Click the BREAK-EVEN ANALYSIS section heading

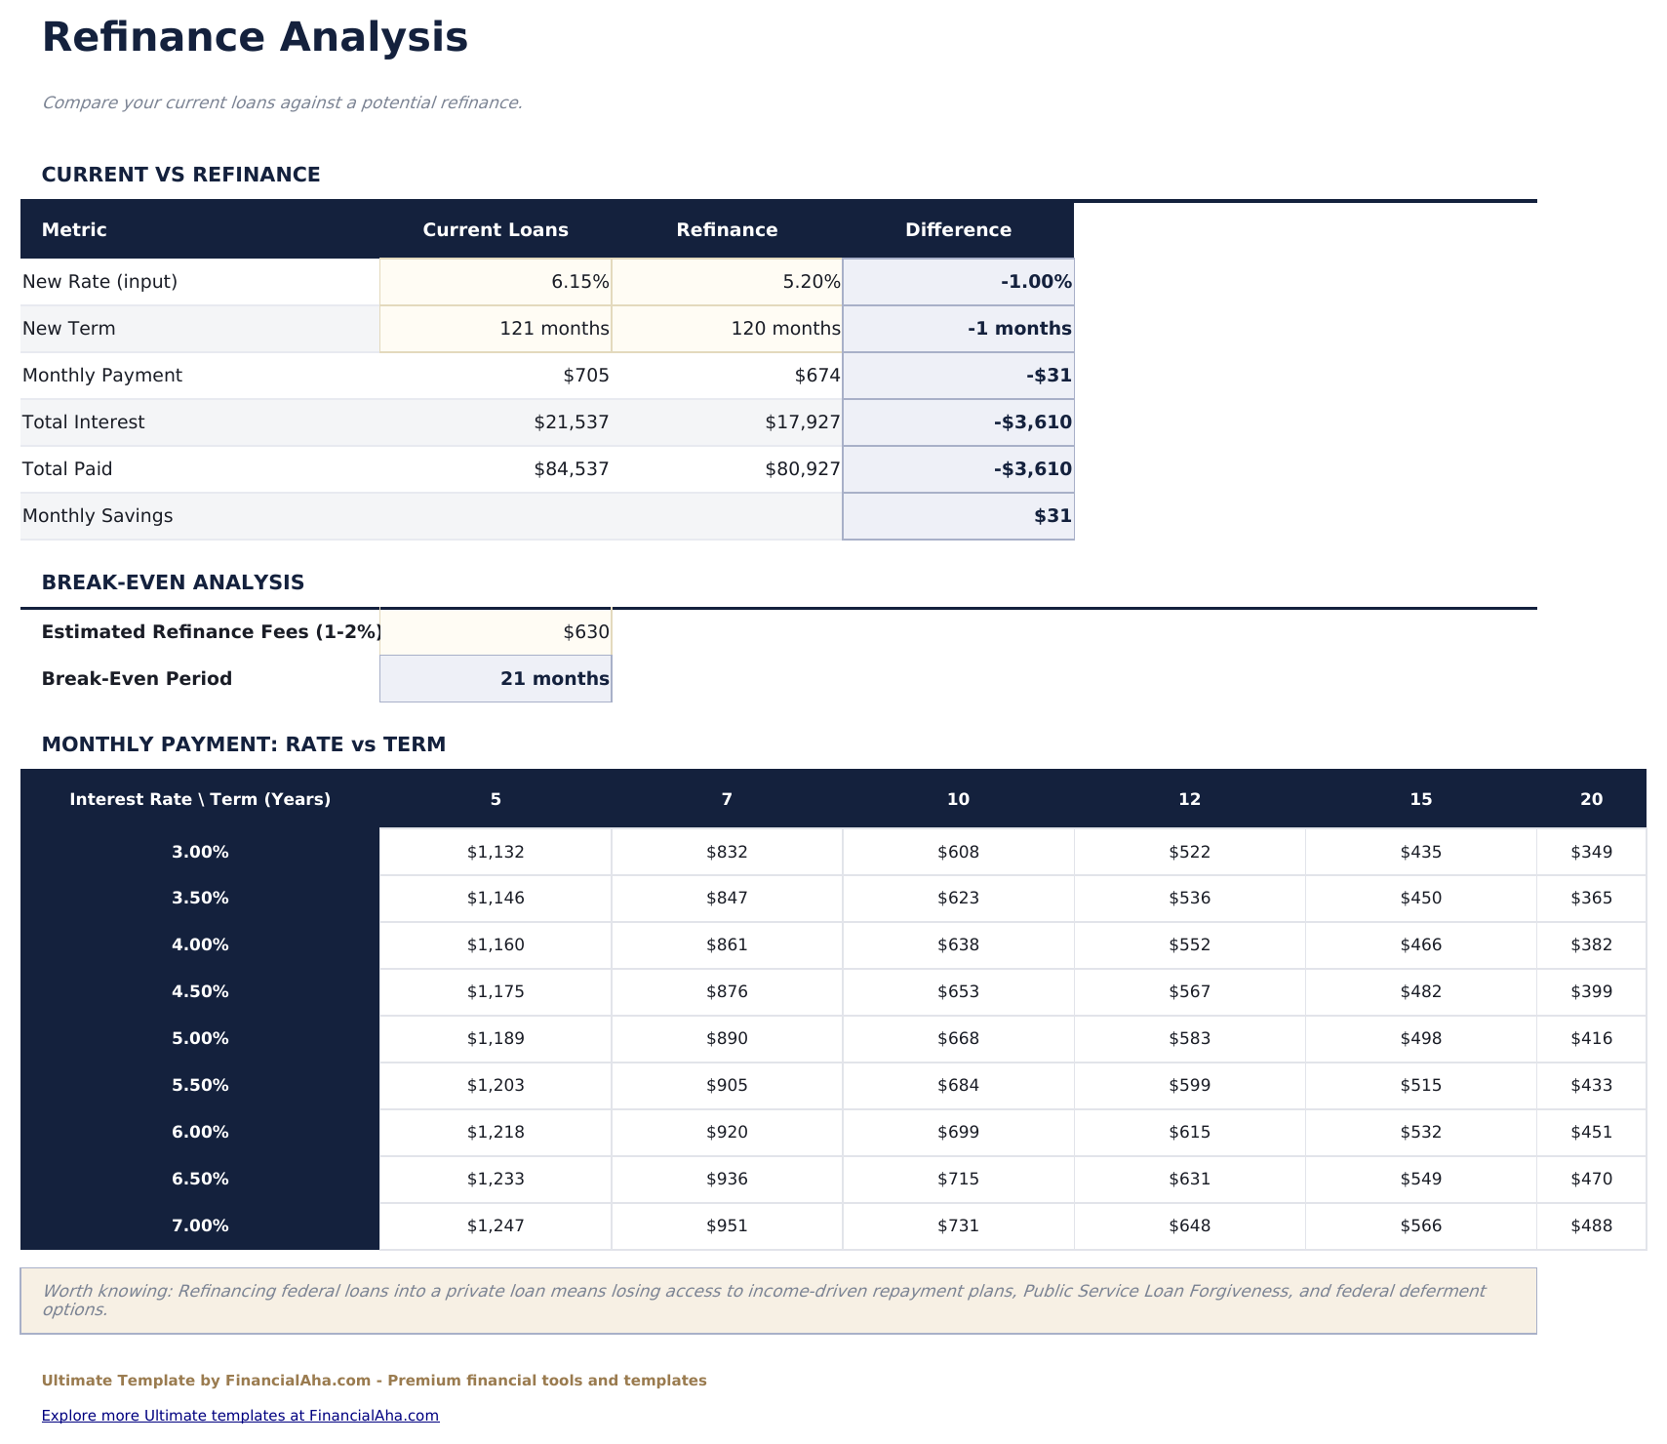coord(172,582)
